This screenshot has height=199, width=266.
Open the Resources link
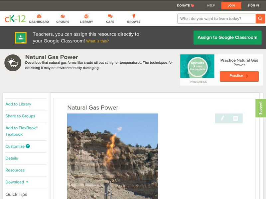pyautogui.click(x=15, y=170)
